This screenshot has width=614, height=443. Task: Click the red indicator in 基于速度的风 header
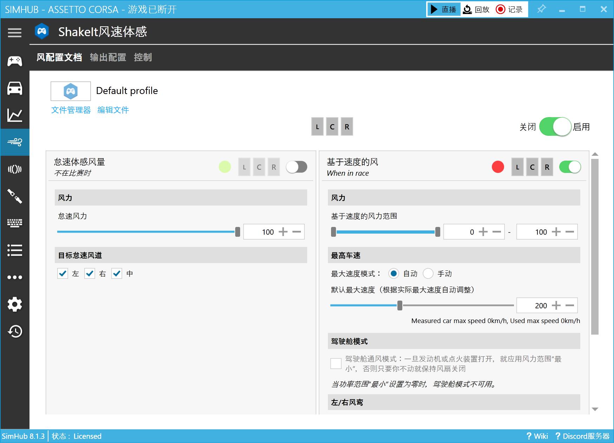pos(498,167)
